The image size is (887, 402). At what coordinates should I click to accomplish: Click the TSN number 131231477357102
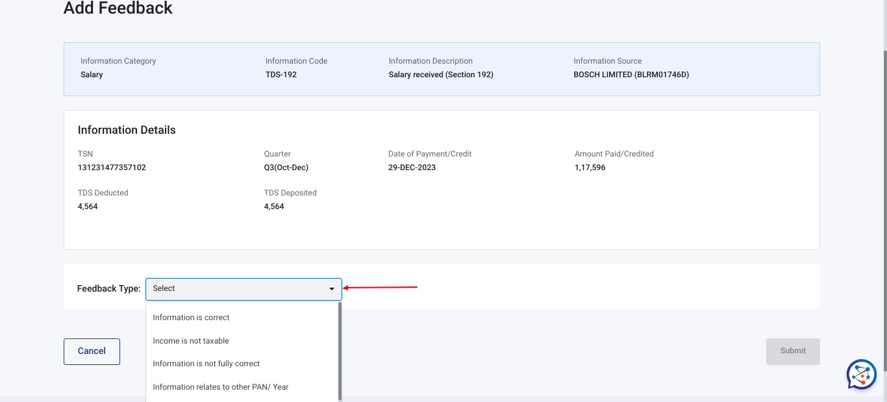pyautogui.click(x=112, y=168)
